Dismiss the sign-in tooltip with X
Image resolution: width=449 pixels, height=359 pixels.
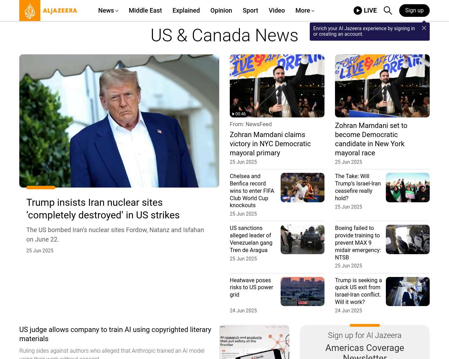pos(424,28)
